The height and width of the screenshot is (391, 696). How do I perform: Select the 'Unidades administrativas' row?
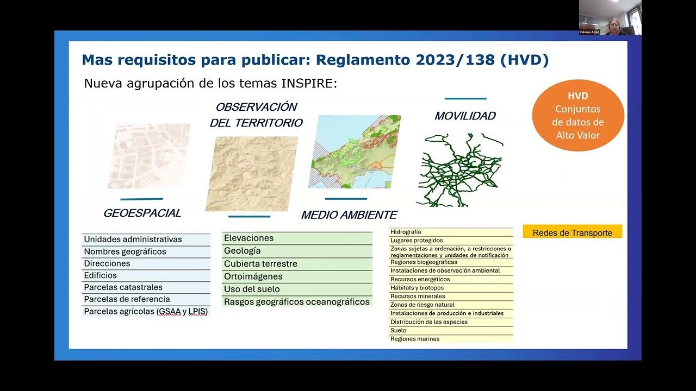coord(146,239)
